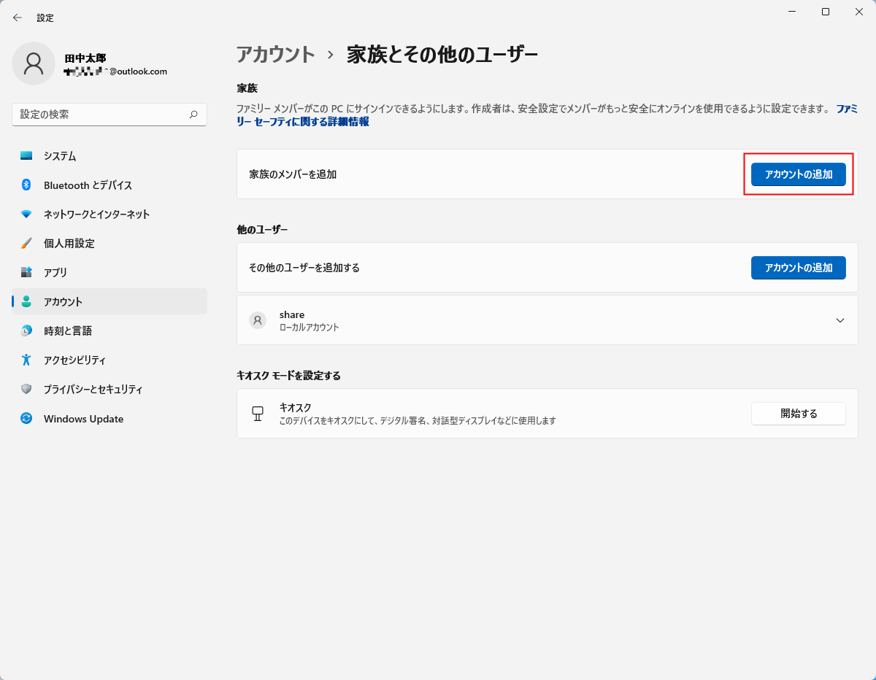Click the search magnifier icon

tap(193, 115)
